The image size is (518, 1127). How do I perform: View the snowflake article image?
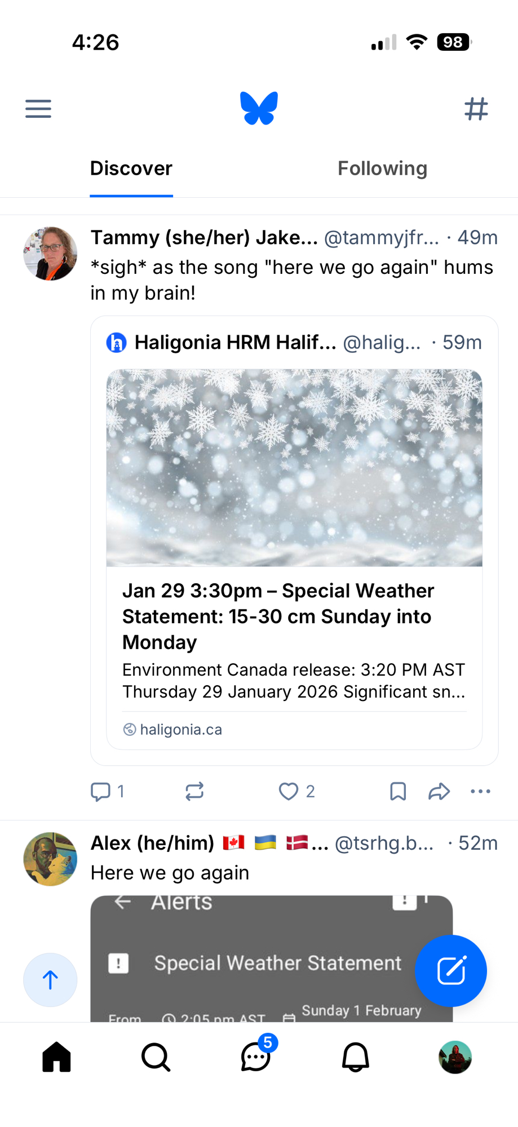pos(294,468)
